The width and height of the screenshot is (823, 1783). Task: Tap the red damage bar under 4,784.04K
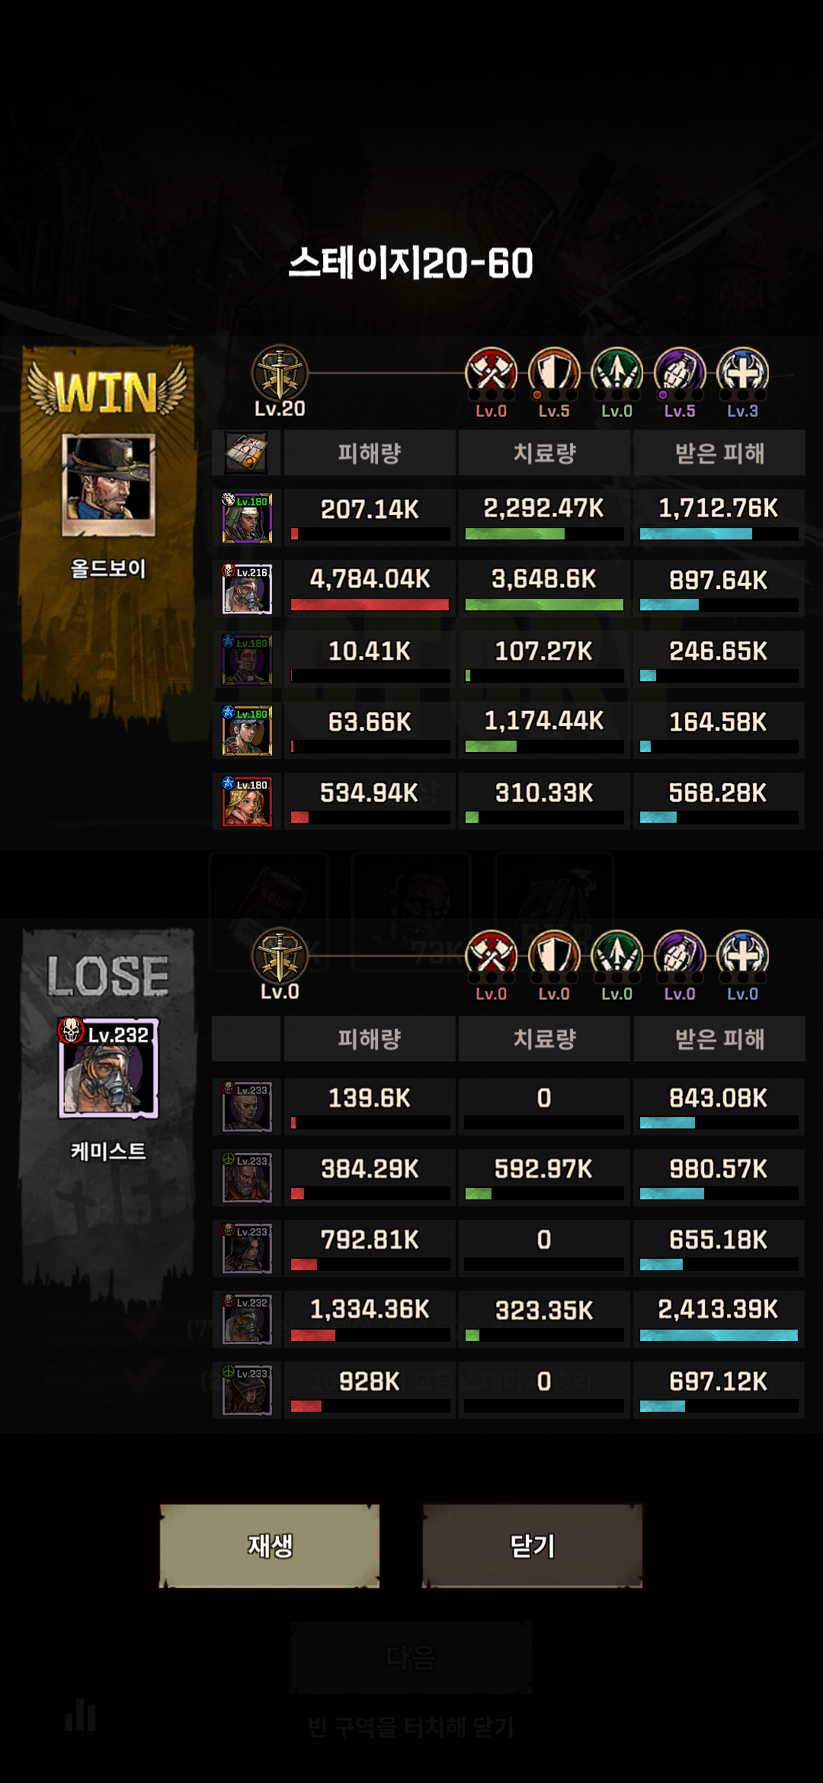tap(370, 605)
